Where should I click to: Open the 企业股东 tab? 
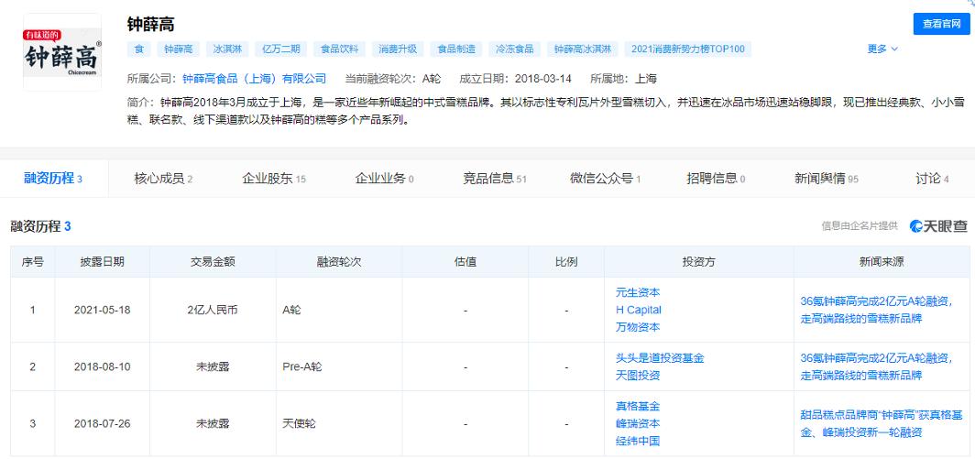coord(274,180)
